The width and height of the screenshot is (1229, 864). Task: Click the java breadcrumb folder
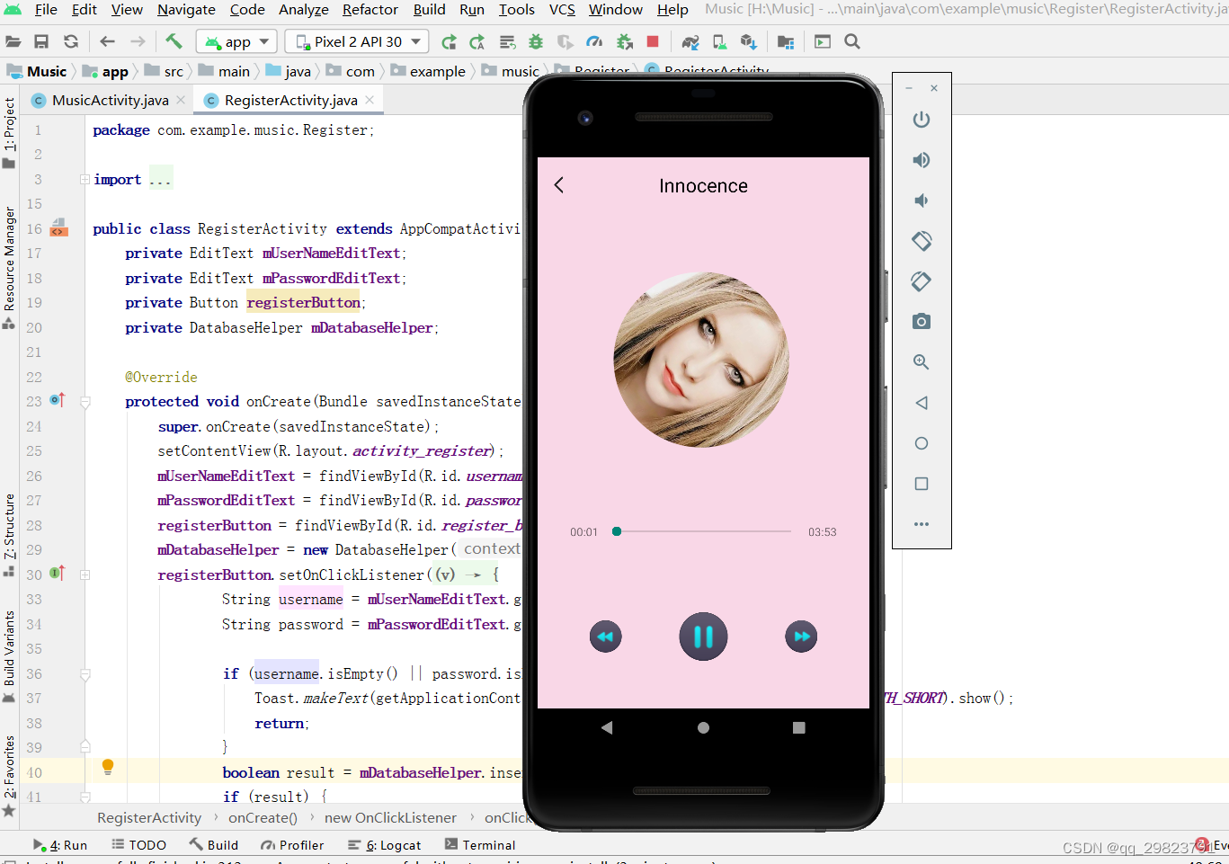click(x=289, y=71)
